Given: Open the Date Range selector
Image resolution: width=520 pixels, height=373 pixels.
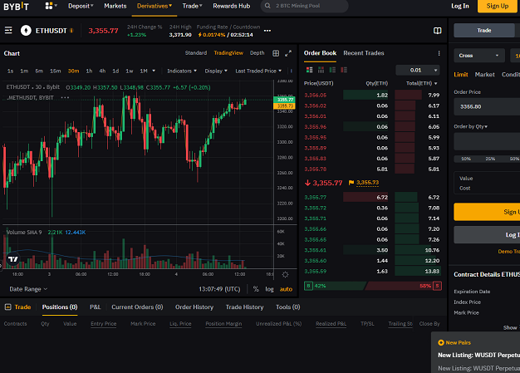Looking at the screenshot, I should [x=28, y=289].
